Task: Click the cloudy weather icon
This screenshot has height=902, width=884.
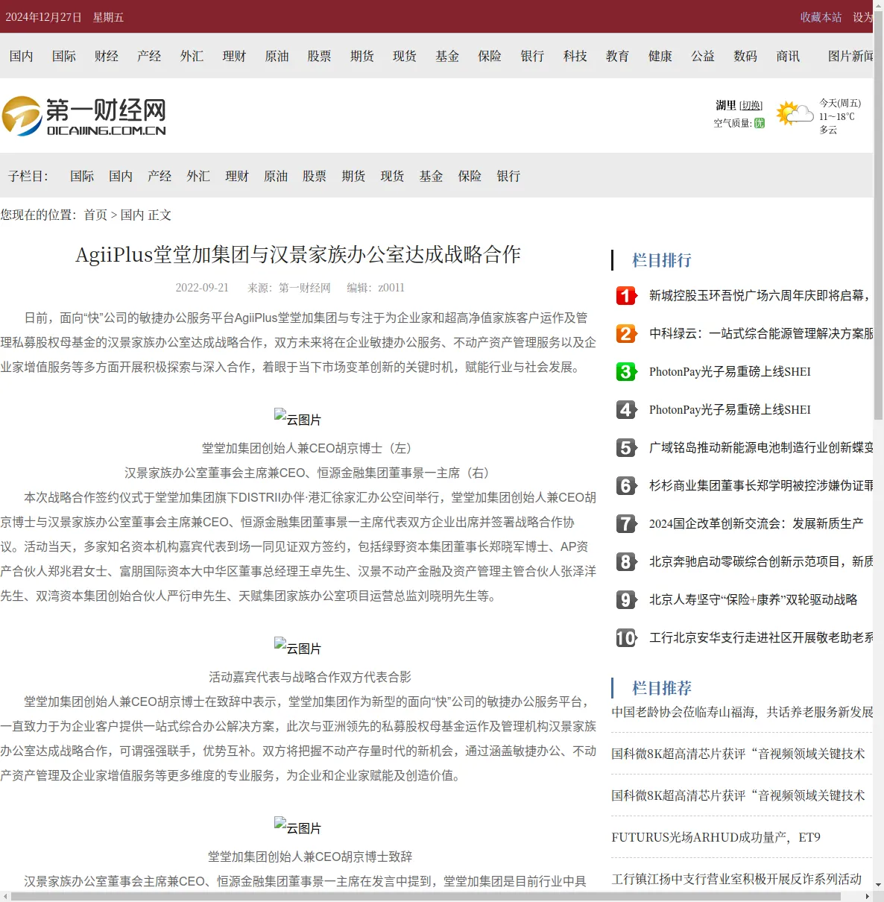Action: pyautogui.click(x=795, y=113)
